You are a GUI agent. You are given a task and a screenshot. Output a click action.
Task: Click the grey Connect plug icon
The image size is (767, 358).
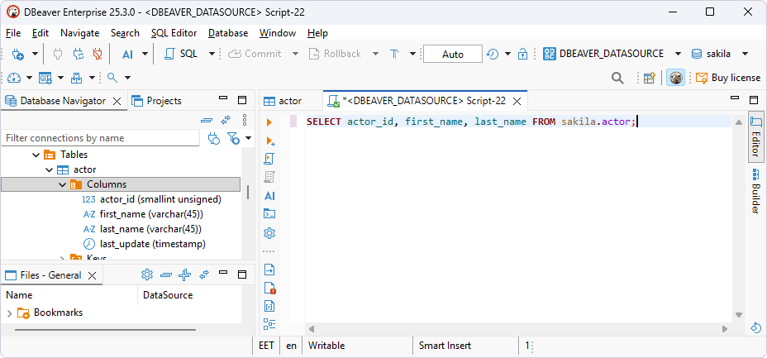point(58,54)
